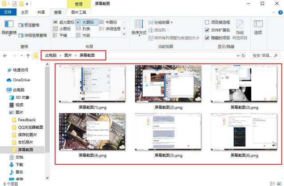Open the blue Help question icon
This screenshot has height=186, width=284.
(x=280, y=12)
